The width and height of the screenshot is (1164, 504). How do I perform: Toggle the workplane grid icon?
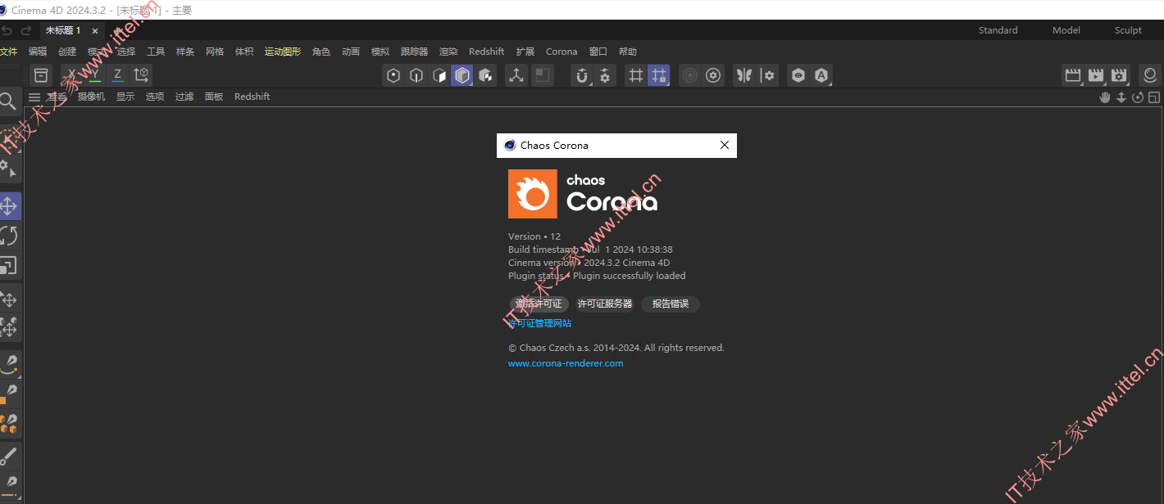636,76
